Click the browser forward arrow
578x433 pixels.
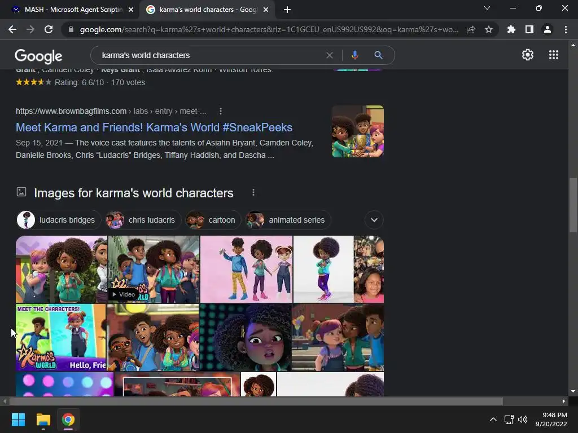tap(30, 29)
